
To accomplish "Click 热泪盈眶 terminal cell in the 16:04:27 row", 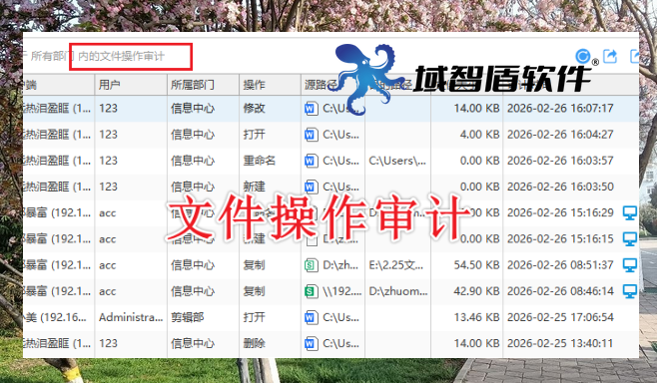I will coord(58,135).
